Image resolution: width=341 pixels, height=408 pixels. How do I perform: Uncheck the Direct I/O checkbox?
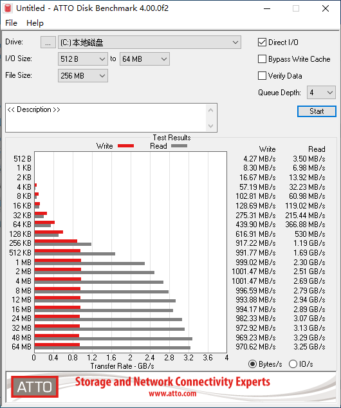click(x=262, y=42)
